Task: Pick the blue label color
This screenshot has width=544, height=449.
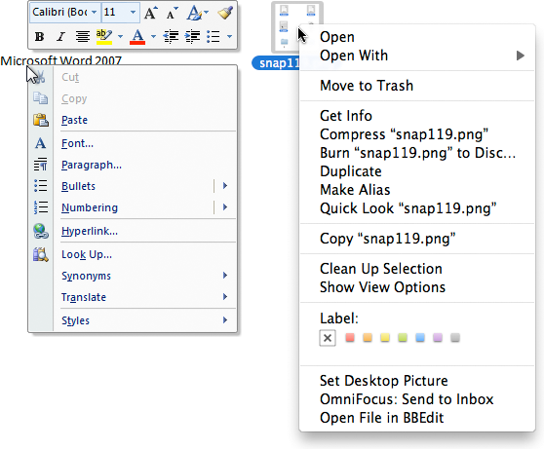Action: pyautogui.click(x=420, y=338)
